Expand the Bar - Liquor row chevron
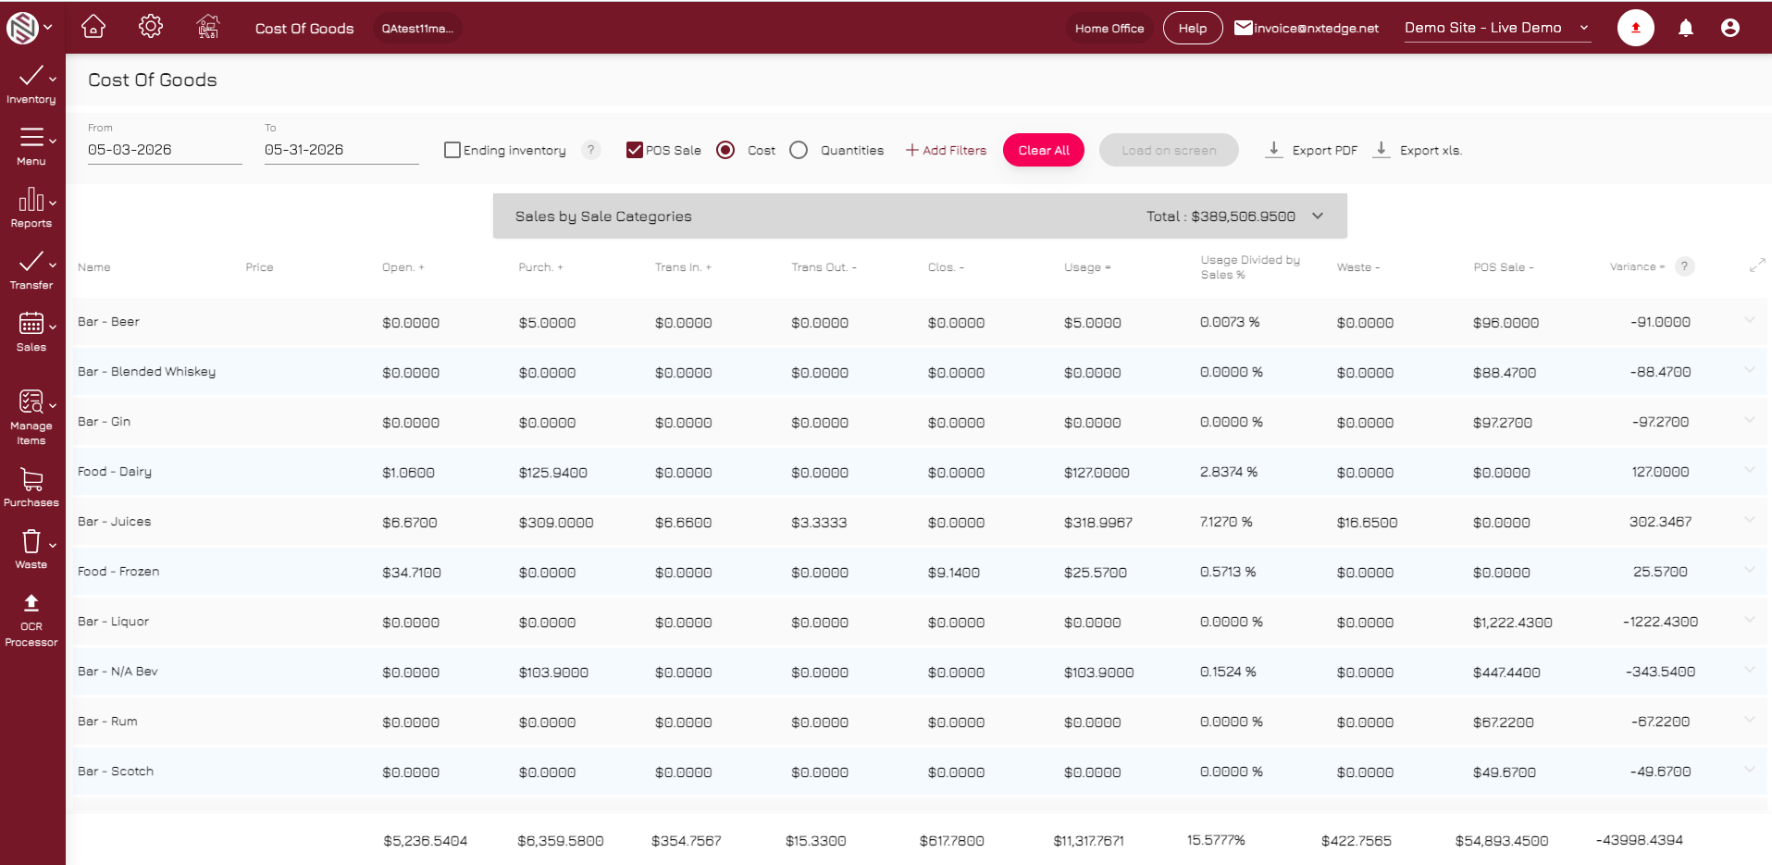Viewport: 1772px width, 865px height. point(1750,620)
